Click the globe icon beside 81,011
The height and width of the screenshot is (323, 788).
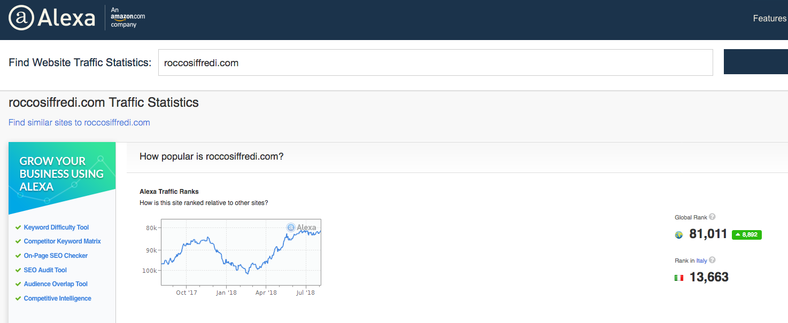point(679,234)
